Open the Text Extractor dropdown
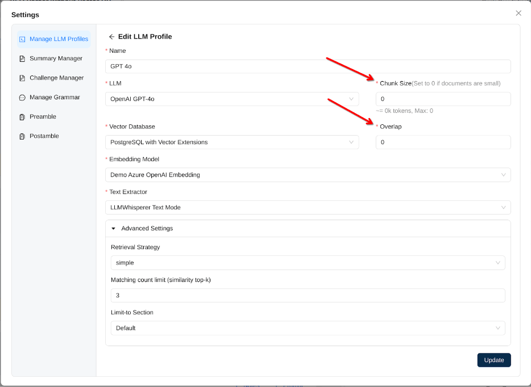The width and height of the screenshot is (531, 387). pos(308,208)
